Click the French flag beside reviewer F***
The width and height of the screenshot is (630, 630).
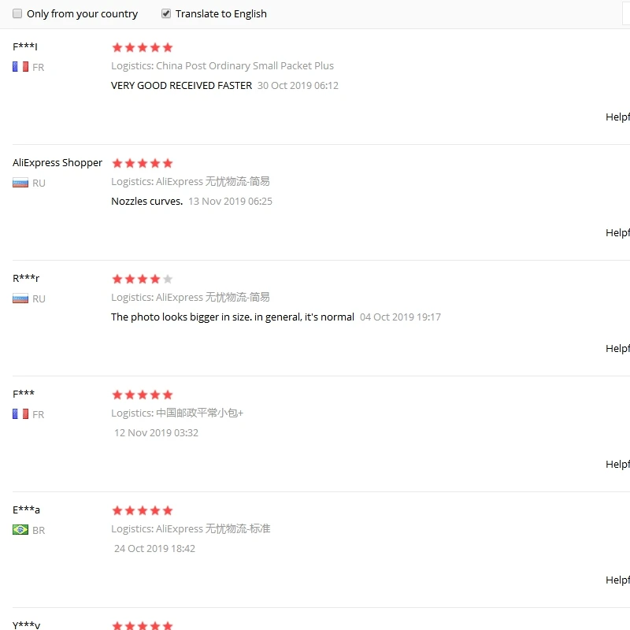20,414
